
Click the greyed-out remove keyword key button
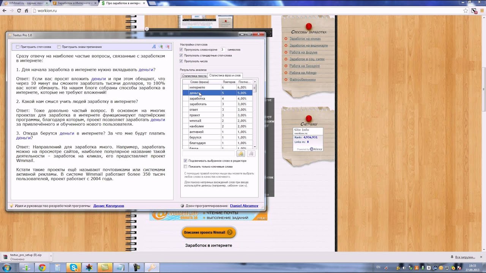coord(251,154)
